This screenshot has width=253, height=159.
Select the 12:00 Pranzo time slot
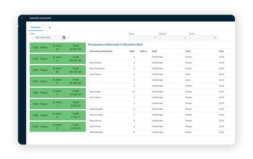[x=58, y=47]
